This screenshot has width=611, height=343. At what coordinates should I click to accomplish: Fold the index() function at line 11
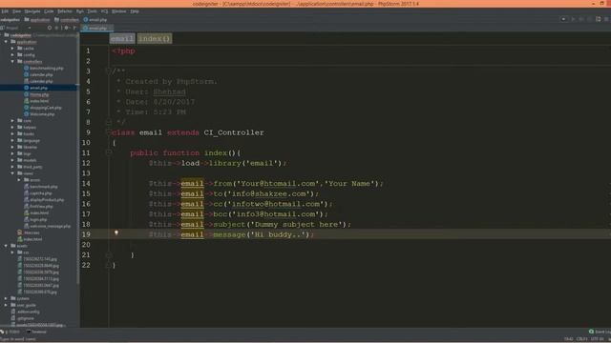[x=109, y=152]
